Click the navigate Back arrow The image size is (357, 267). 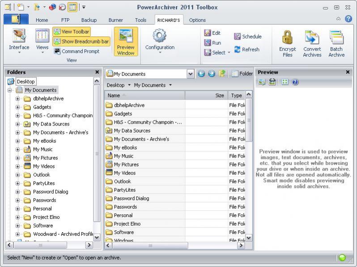click(201, 74)
